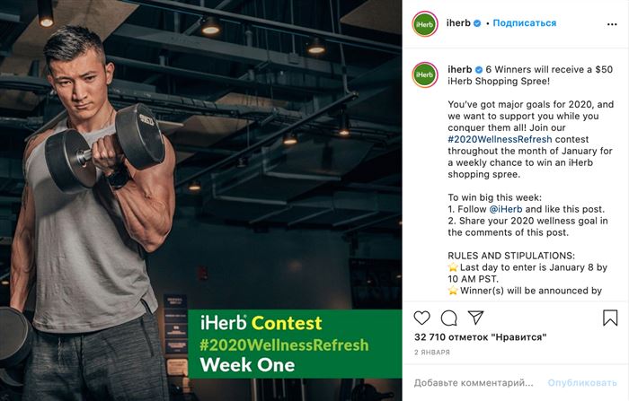629x401 pixels.
Task: Open the iHerb avatar in the post header
Action: click(424, 24)
